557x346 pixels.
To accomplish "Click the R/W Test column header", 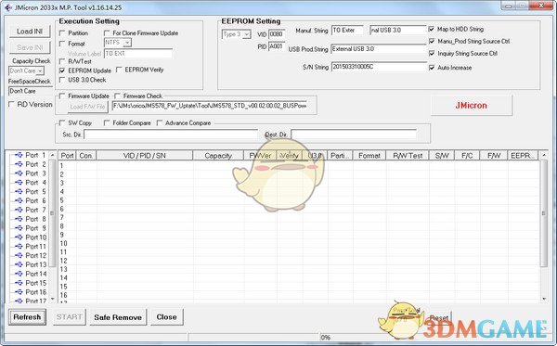I will (x=408, y=156).
